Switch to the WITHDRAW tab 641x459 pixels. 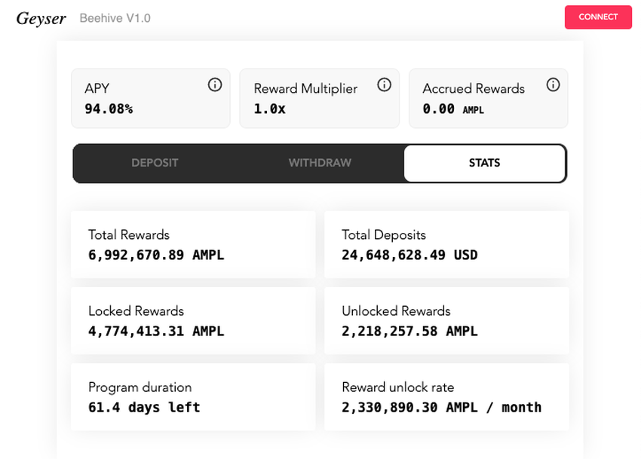(320, 163)
